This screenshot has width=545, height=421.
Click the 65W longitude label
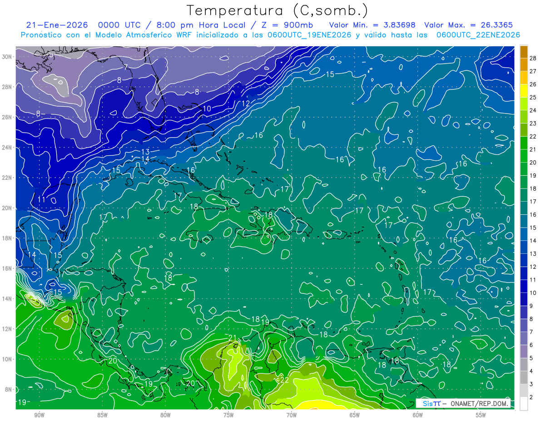click(355, 415)
